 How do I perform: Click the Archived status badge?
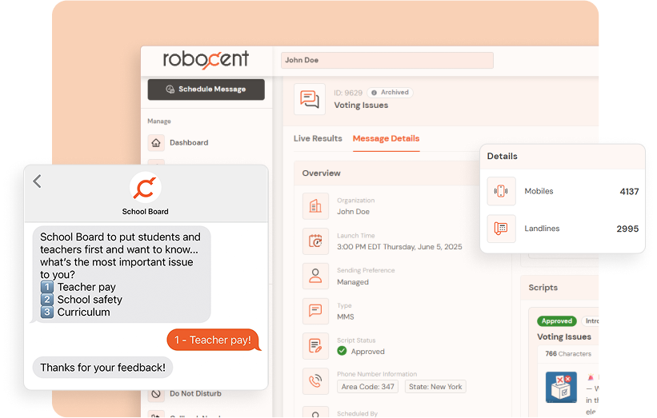[x=390, y=93]
